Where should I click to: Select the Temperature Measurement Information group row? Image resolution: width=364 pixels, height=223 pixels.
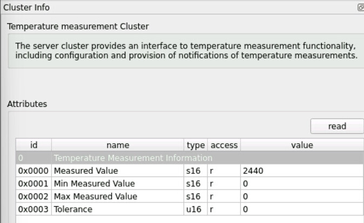(190, 158)
